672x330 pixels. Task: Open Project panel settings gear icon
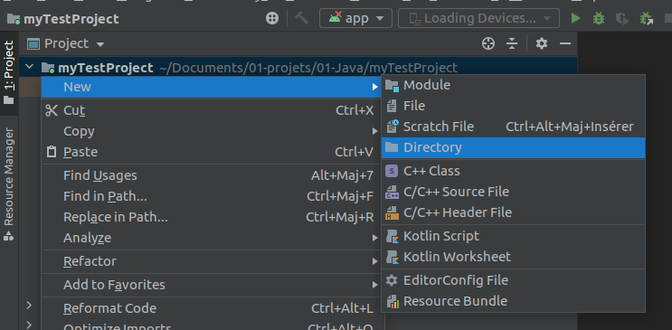point(542,43)
